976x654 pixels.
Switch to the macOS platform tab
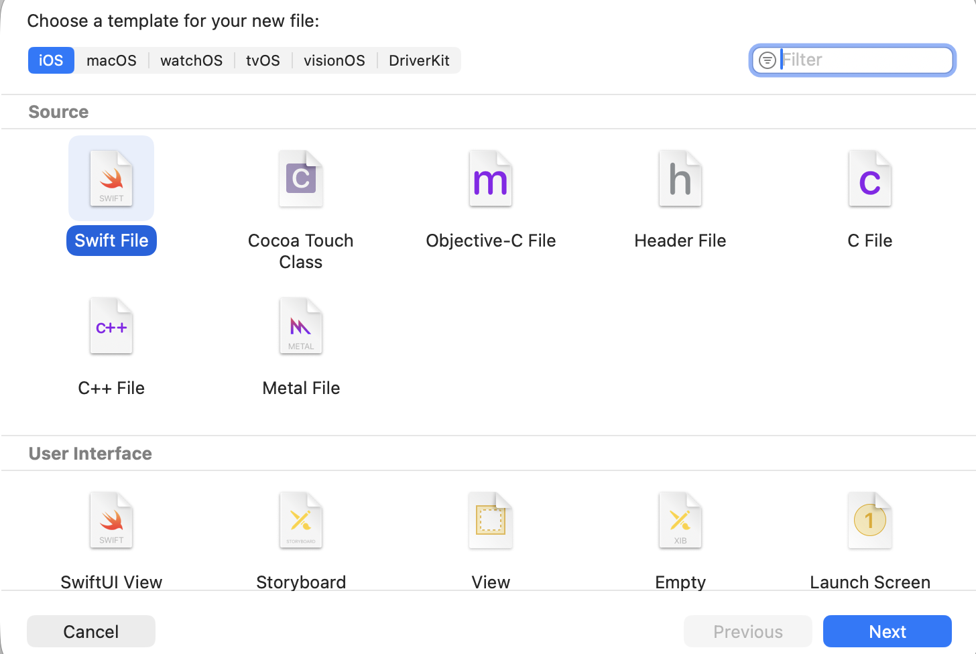pyautogui.click(x=111, y=60)
